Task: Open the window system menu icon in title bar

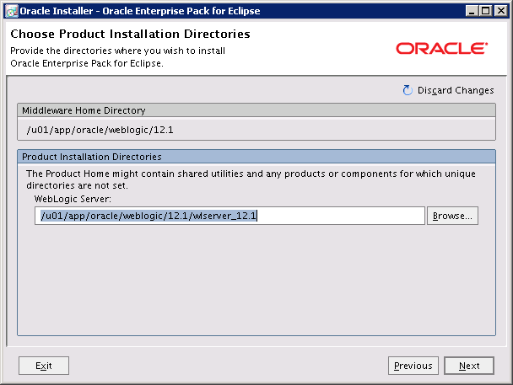Action: click(x=10, y=11)
